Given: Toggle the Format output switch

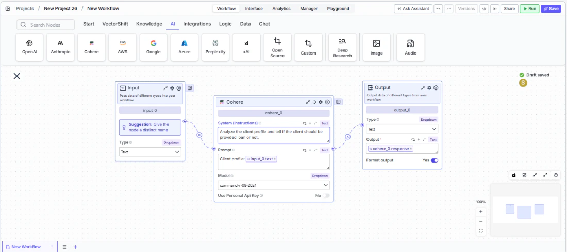Looking at the screenshot, I should 435,160.
